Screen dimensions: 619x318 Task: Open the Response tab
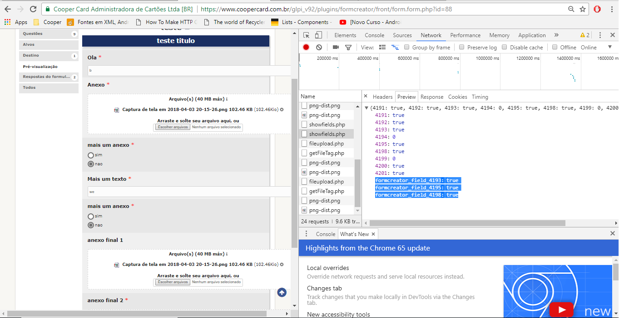coord(431,96)
